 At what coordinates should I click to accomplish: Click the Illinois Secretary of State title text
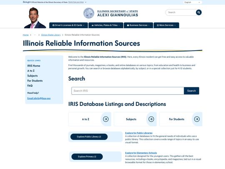click(117, 11)
